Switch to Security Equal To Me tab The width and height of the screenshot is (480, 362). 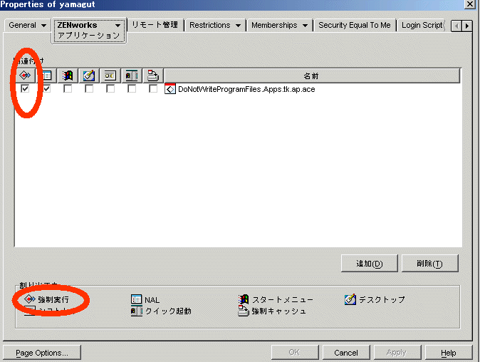(x=355, y=25)
